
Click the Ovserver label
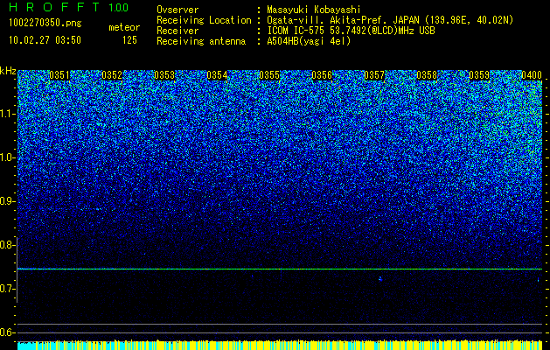pyautogui.click(x=178, y=10)
